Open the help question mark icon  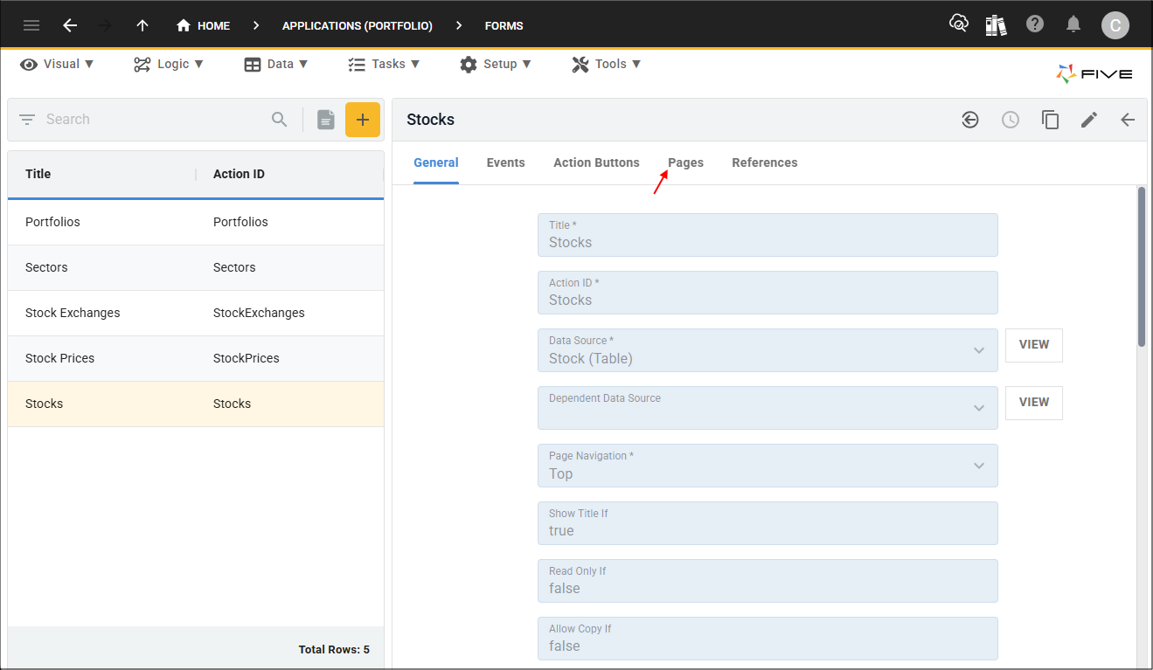pyautogui.click(x=1035, y=24)
